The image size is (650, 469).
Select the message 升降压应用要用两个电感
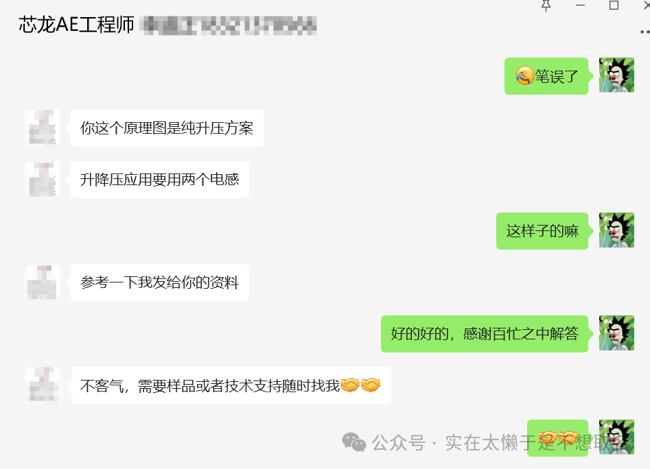tap(160, 179)
